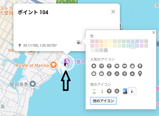
Task: Select the colored lighthouse icon
Action: pyautogui.click(x=94, y=91)
